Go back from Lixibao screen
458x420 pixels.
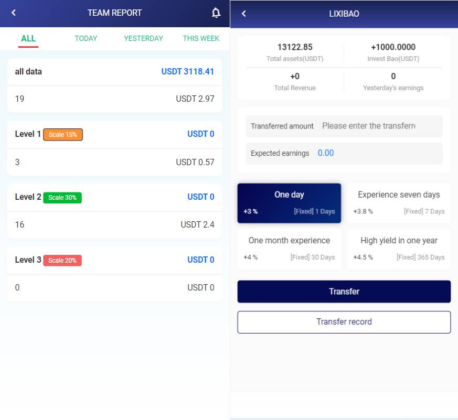(243, 14)
